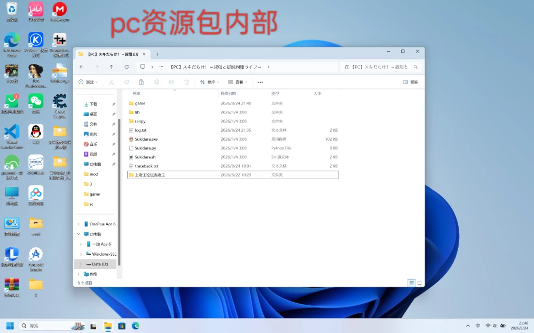Image resolution: width=534 pixels, height=333 pixels.
Task: Select the Sukidara.exe application file
Action: coord(233,139)
